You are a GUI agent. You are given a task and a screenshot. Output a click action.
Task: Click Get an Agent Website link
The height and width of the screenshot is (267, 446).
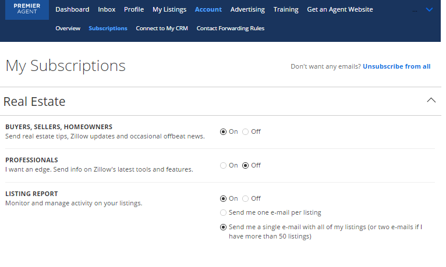pyautogui.click(x=340, y=9)
